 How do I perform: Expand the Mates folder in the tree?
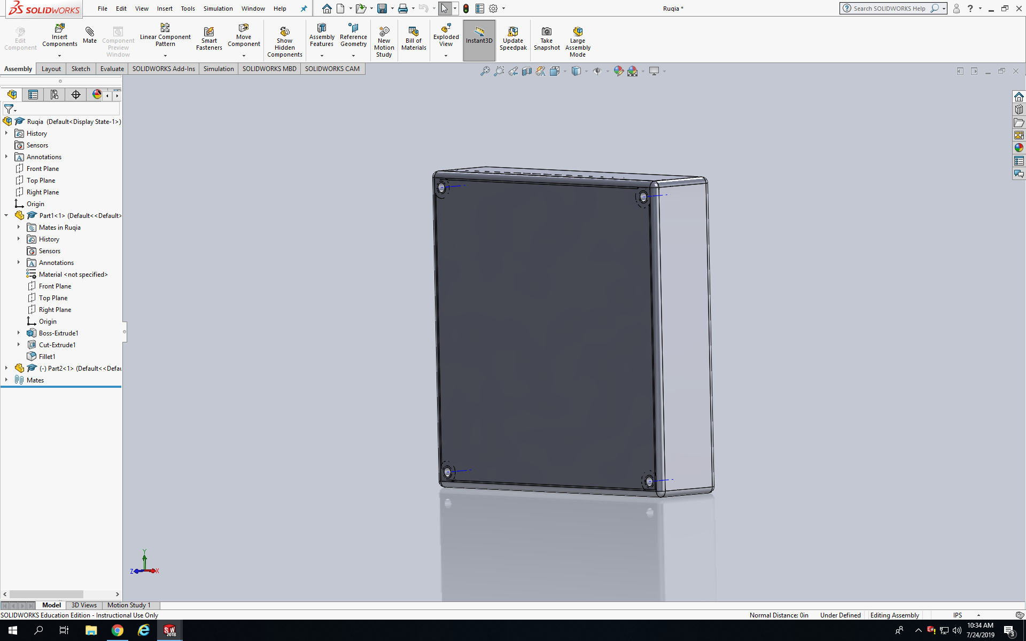(x=6, y=380)
